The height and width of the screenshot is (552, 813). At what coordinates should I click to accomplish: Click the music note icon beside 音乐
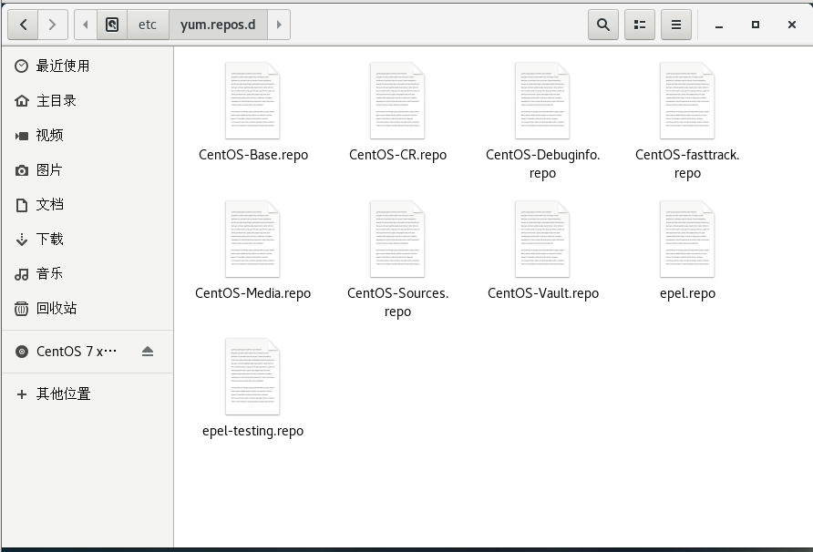pyautogui.click(x=21, y=274)
